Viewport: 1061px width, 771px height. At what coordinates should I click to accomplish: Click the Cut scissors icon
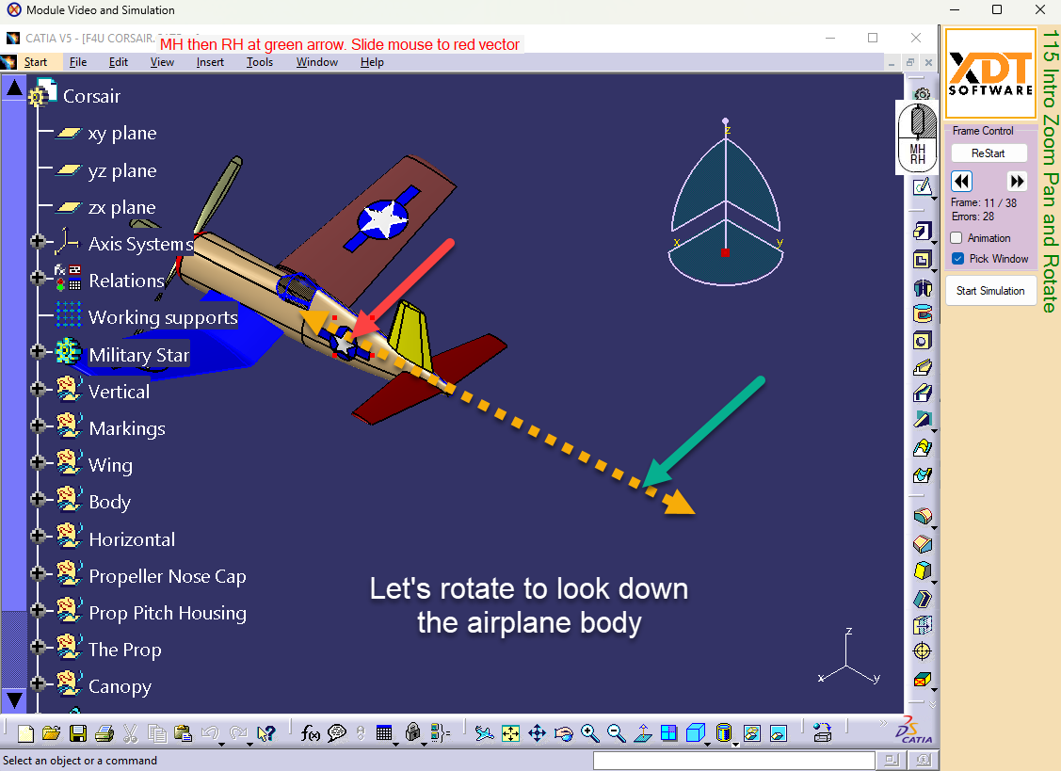click(131, 733)
